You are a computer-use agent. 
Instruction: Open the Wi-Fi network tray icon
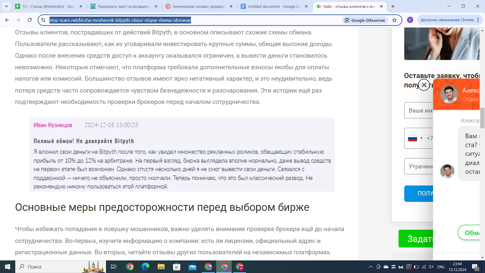424,267
